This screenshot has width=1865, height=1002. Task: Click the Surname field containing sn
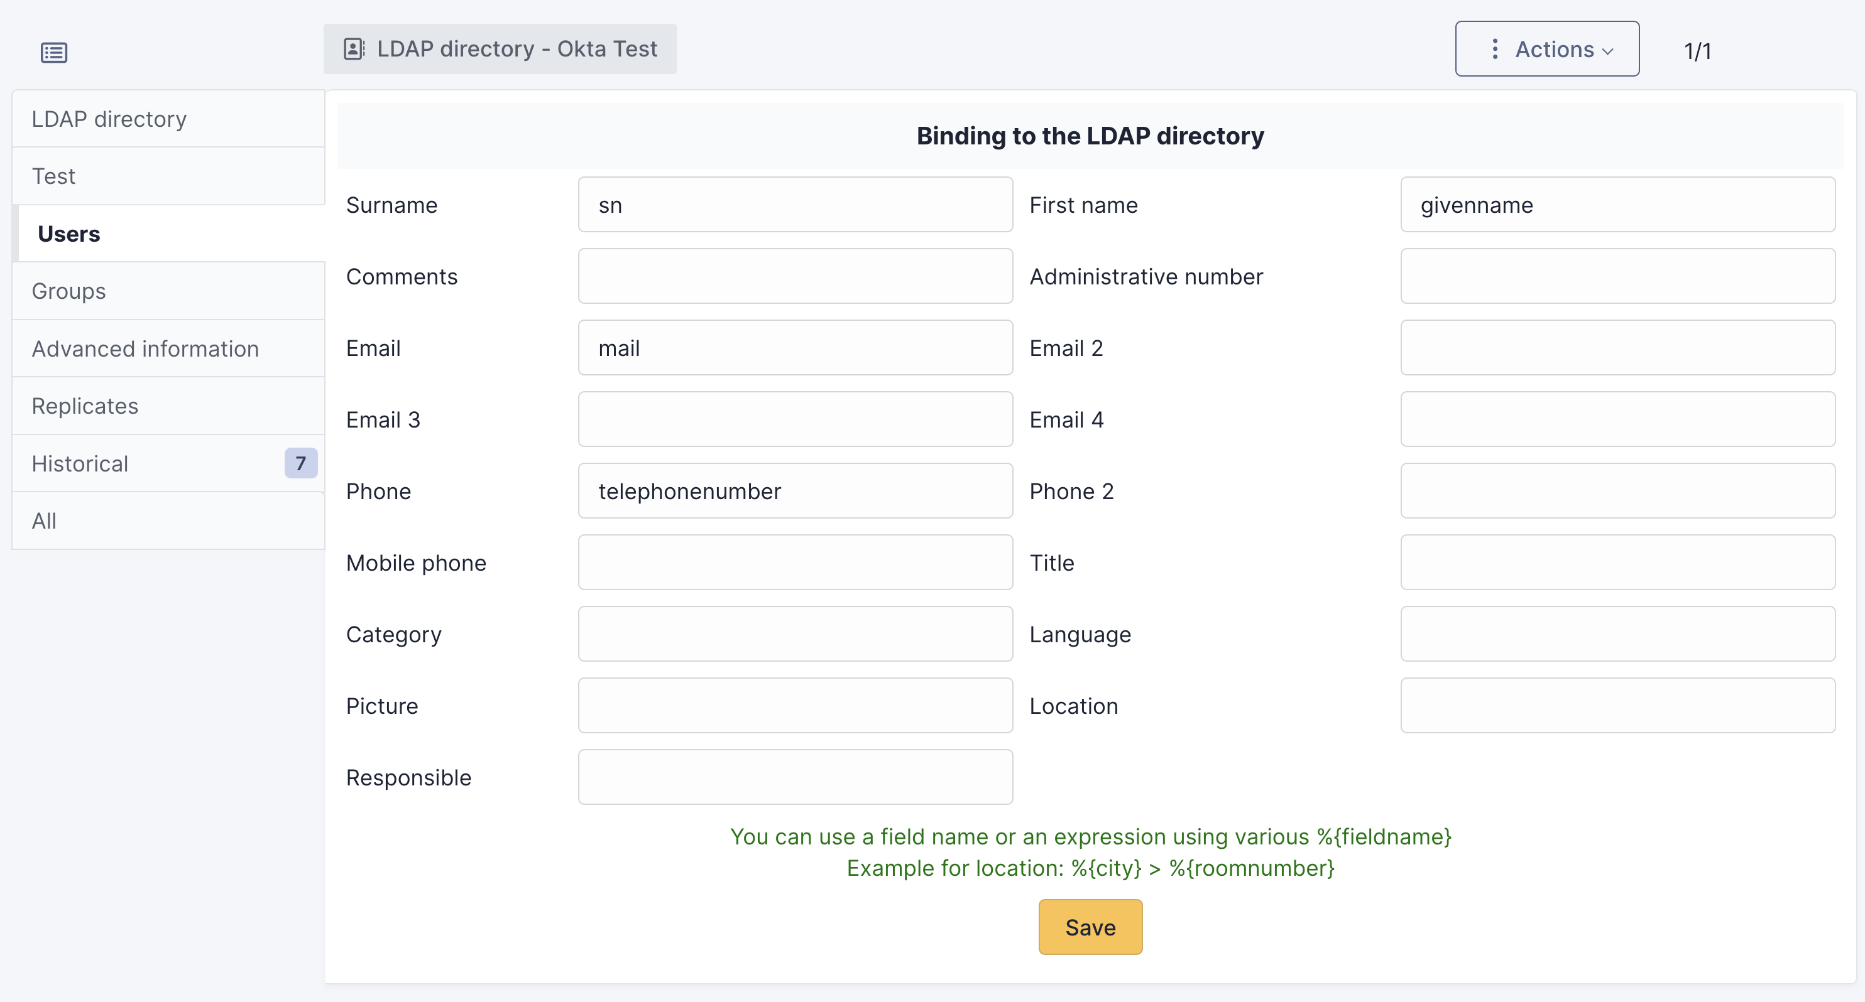(x=795, y=205)
